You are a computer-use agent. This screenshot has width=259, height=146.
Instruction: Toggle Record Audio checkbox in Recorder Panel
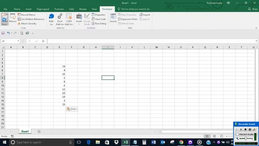[x=238, y=134]
